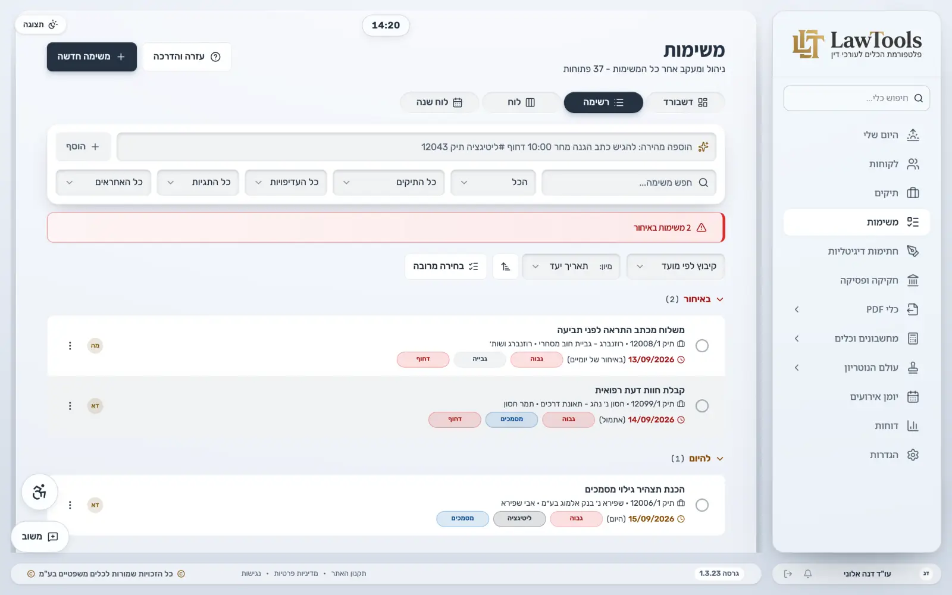The image size is (952, 595).
Task: Select the רשימה list tab
Action: (x=603, y=102)
